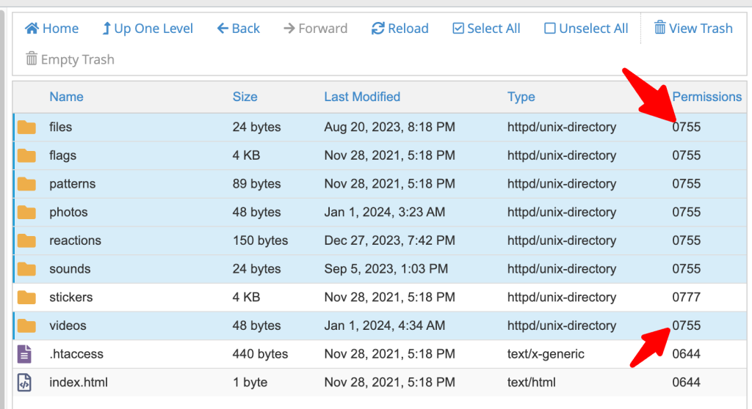The image size is (752, 409).
Task: Click the patterns folder icon
Action: (x=27, y=184)
